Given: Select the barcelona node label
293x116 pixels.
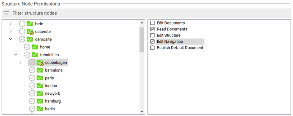Looking at the screenshot, I should tap(54, 70).
